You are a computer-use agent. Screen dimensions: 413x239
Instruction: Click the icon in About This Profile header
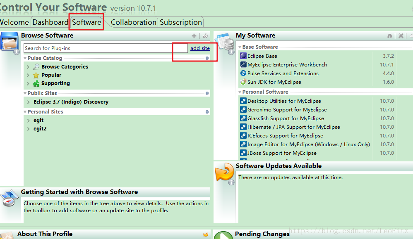tap(205, 234)
